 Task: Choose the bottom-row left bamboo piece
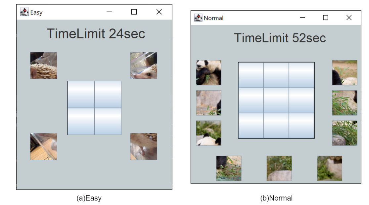tap(229, 168)
